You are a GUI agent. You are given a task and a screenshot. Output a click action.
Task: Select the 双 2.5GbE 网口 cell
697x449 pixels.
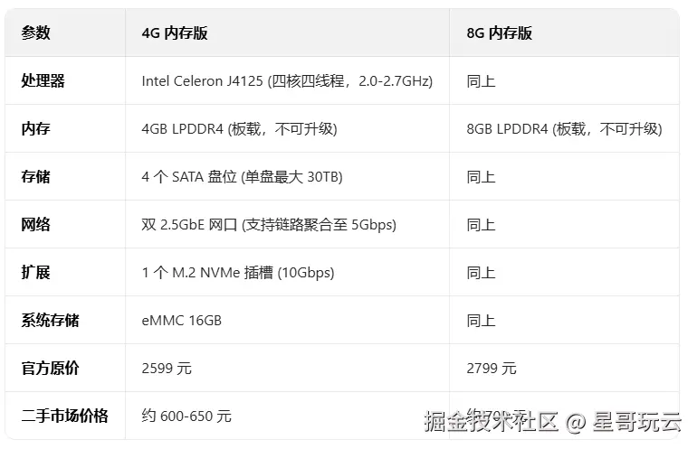[x=269, y=225]
